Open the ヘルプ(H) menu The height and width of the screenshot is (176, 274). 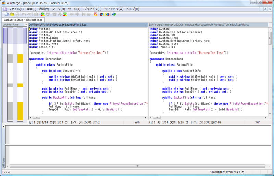[133, 9]
